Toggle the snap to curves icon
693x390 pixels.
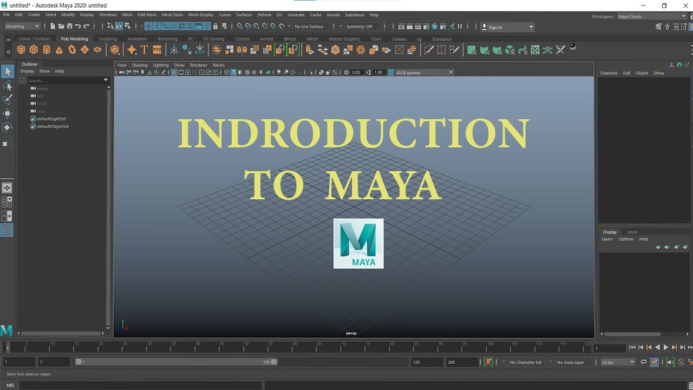(248, 26)
